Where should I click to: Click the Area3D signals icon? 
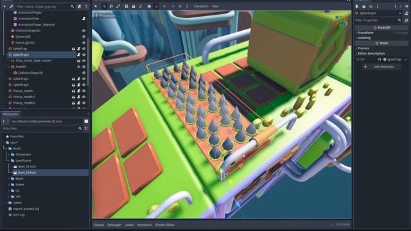coord(78,67)
